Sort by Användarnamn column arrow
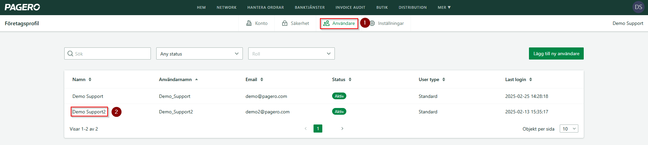The image size is (648, 145). tap(196, 79)
